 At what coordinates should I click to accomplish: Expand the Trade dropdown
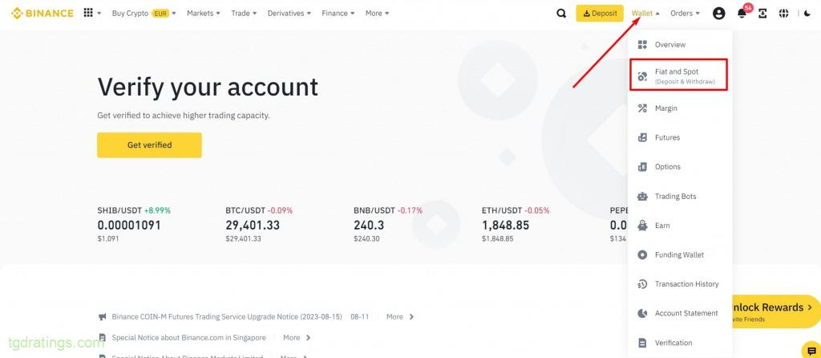pos(244,14)
